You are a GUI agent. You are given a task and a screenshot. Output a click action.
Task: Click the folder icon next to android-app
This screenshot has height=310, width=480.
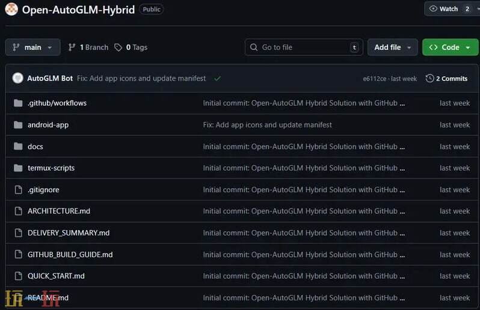17,125
